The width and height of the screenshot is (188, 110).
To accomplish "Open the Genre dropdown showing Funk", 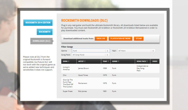I will [91, 51].
